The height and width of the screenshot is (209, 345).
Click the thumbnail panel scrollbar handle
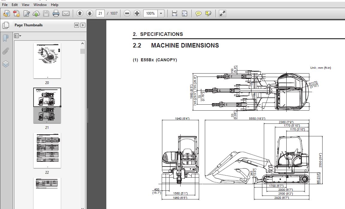click(83, 51)
